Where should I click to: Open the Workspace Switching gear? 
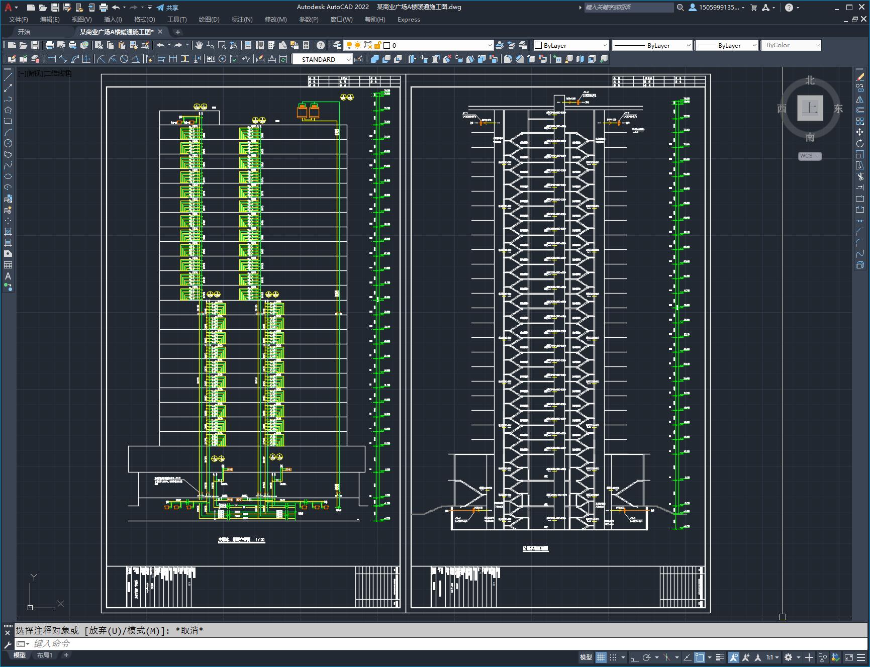point(788,657)
